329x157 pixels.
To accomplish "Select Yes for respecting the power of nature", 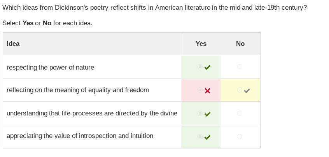I will (200, 67).
